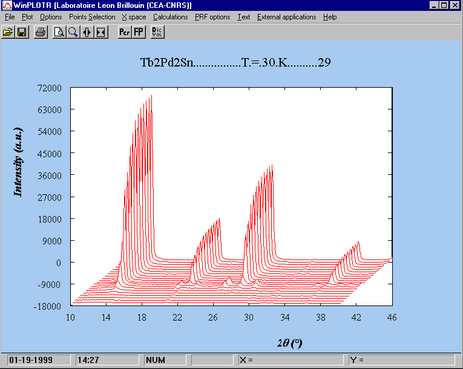The height and width of the screenshot is (369, 463).
Task: Open the Points Selection menu
Action: [x=92, y=17]
